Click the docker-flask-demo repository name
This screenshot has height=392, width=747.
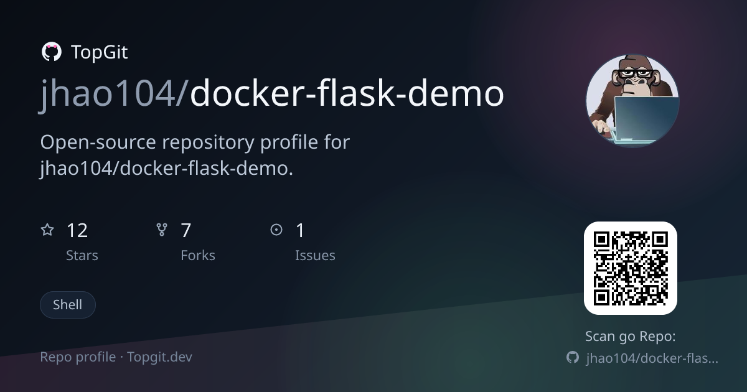[347, 94]
